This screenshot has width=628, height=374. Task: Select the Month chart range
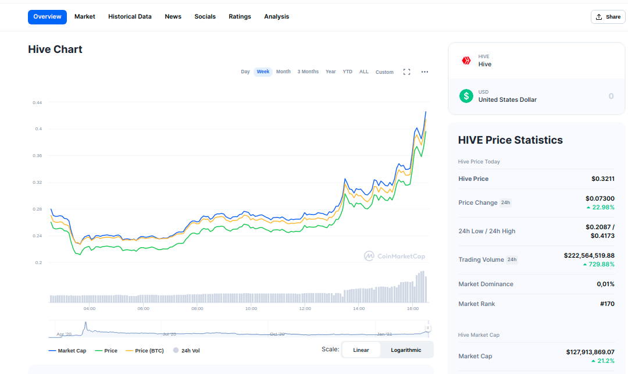(x=283, y=72)
